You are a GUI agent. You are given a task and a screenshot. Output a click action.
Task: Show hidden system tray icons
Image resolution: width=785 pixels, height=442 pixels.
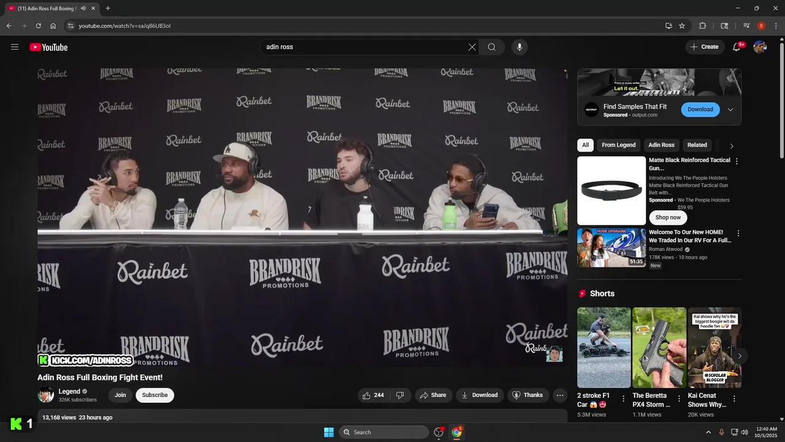[x=708, y=432]
